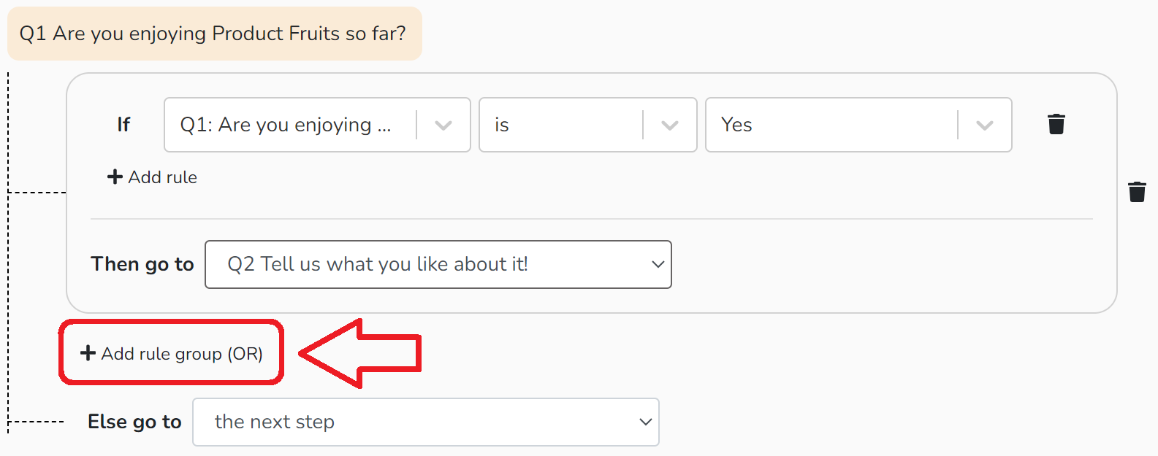Delete the entire rule group with trash icon

pos(1137,192)
